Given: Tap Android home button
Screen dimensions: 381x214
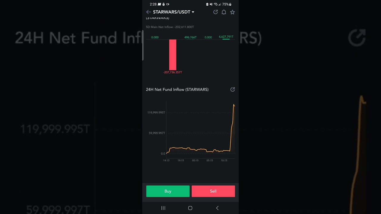Looking at the screenshot, I should click(190, 208).
